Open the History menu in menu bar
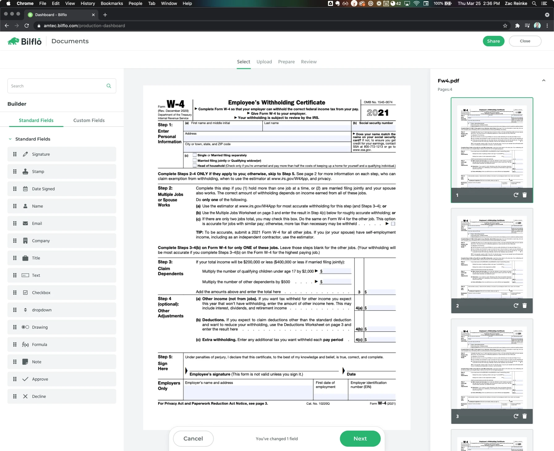This screenshot has width=554, height=451. pos(88,3)
